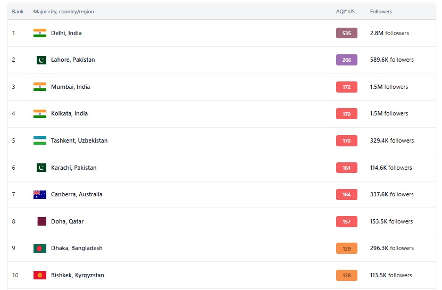The height and width of the screenshot is (290, 442).
Task: Click the Rank column header
Action: pos(18,11)
